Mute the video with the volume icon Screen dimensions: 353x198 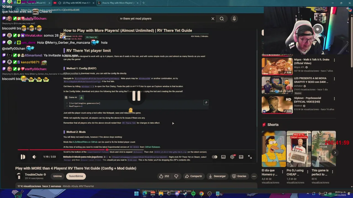click(34, 157)
